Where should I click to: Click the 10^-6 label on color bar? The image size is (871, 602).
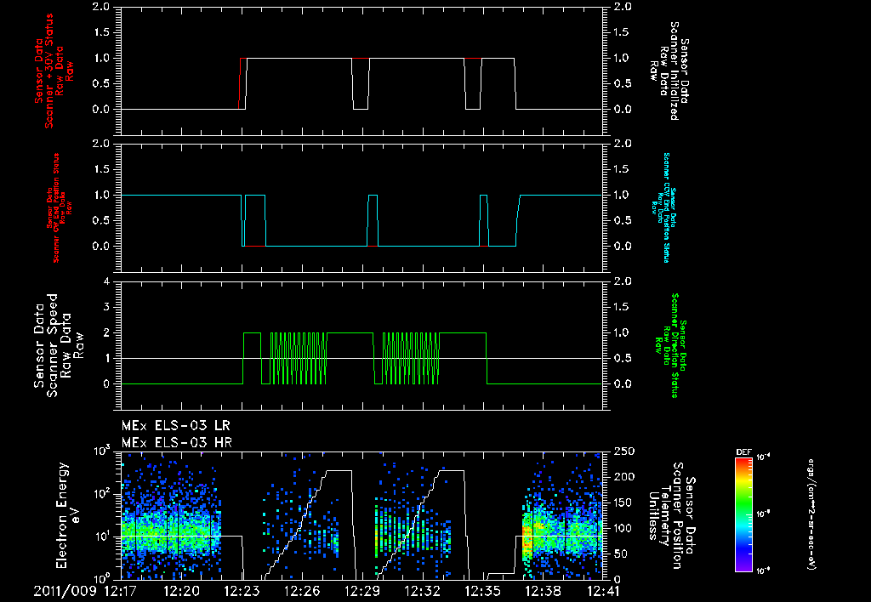click(764, 571)
